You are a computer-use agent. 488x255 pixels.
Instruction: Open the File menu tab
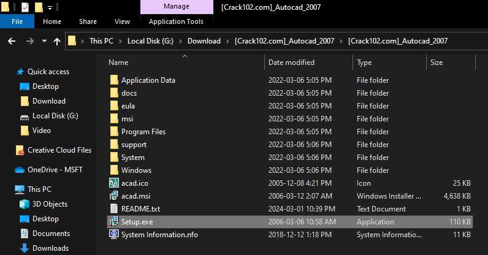pos(17,21)
